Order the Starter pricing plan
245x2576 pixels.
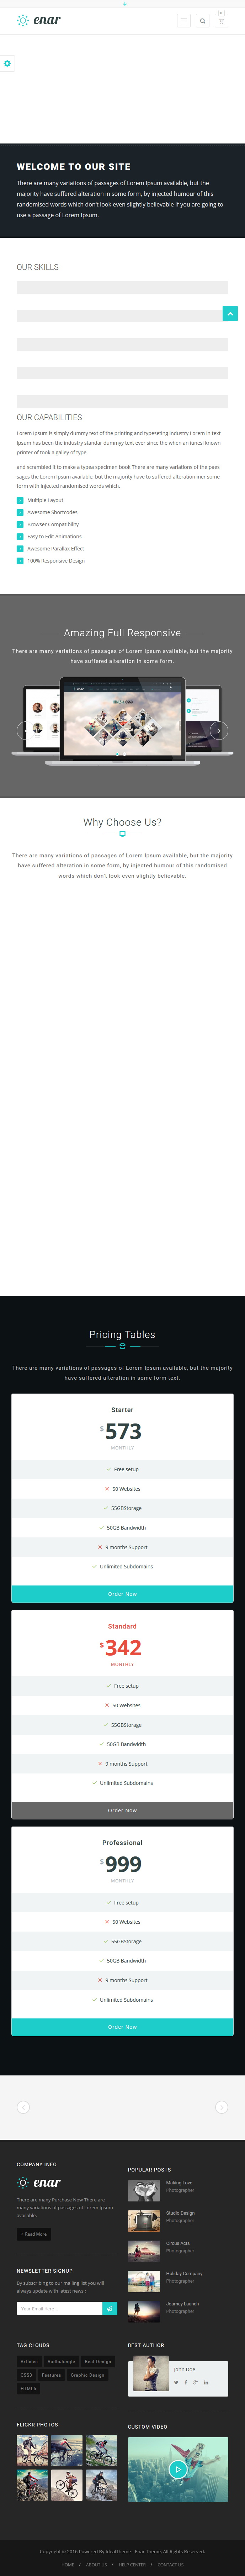122,1593
